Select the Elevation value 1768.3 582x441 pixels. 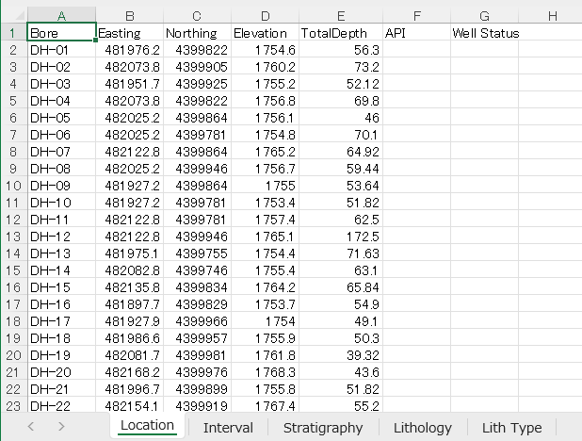[264, 371]
